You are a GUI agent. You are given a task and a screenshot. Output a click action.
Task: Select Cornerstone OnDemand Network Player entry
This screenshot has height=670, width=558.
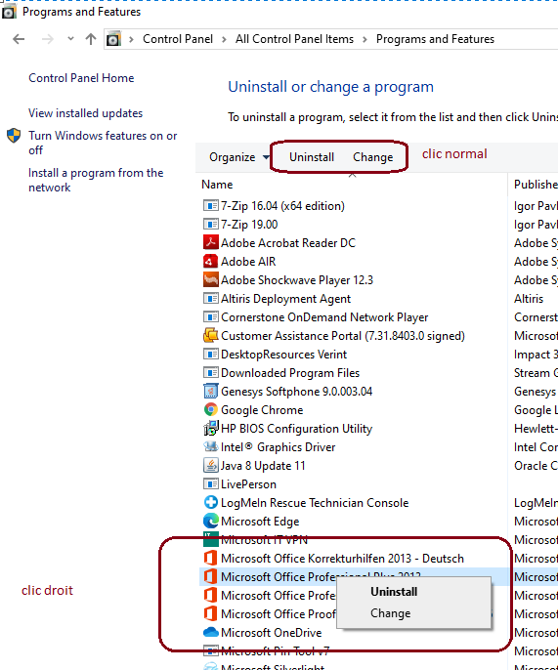(324, 317)
